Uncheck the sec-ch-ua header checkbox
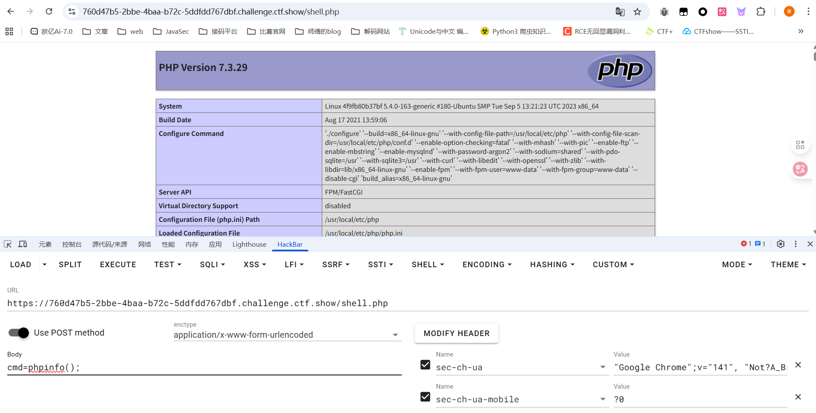Screen dimensions: 816x413 (425, 365)
